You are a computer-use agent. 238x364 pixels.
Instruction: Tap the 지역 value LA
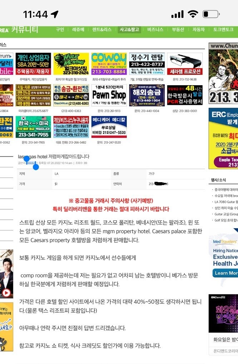point(56,174)
